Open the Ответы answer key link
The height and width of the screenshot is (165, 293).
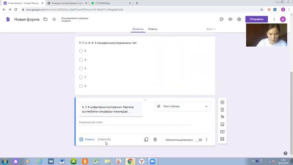click(x=87, y=139)
